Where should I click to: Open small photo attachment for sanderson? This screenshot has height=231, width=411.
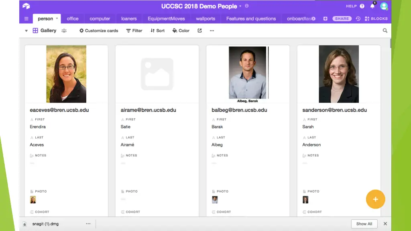click(x=305, y=200)
